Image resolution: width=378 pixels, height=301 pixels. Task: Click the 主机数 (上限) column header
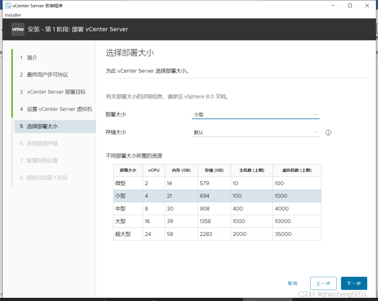pos(252,170)
